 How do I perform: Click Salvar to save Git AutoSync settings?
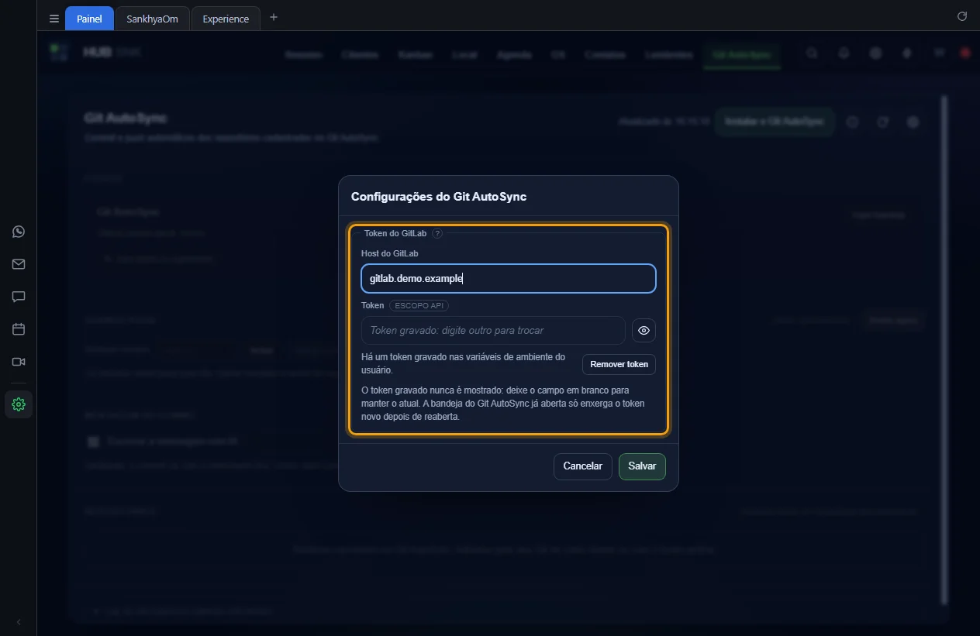[x=642, y=466]
